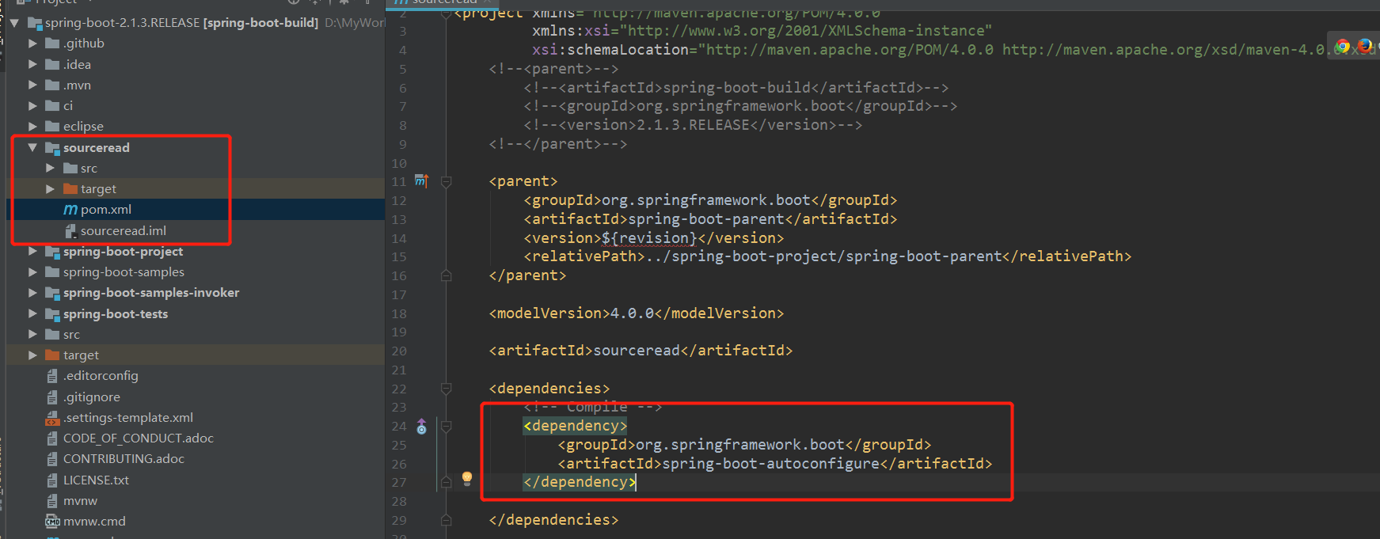Expand the eclipse folder
This screenshot has height=539, width=1380.
tap(32, 126)
